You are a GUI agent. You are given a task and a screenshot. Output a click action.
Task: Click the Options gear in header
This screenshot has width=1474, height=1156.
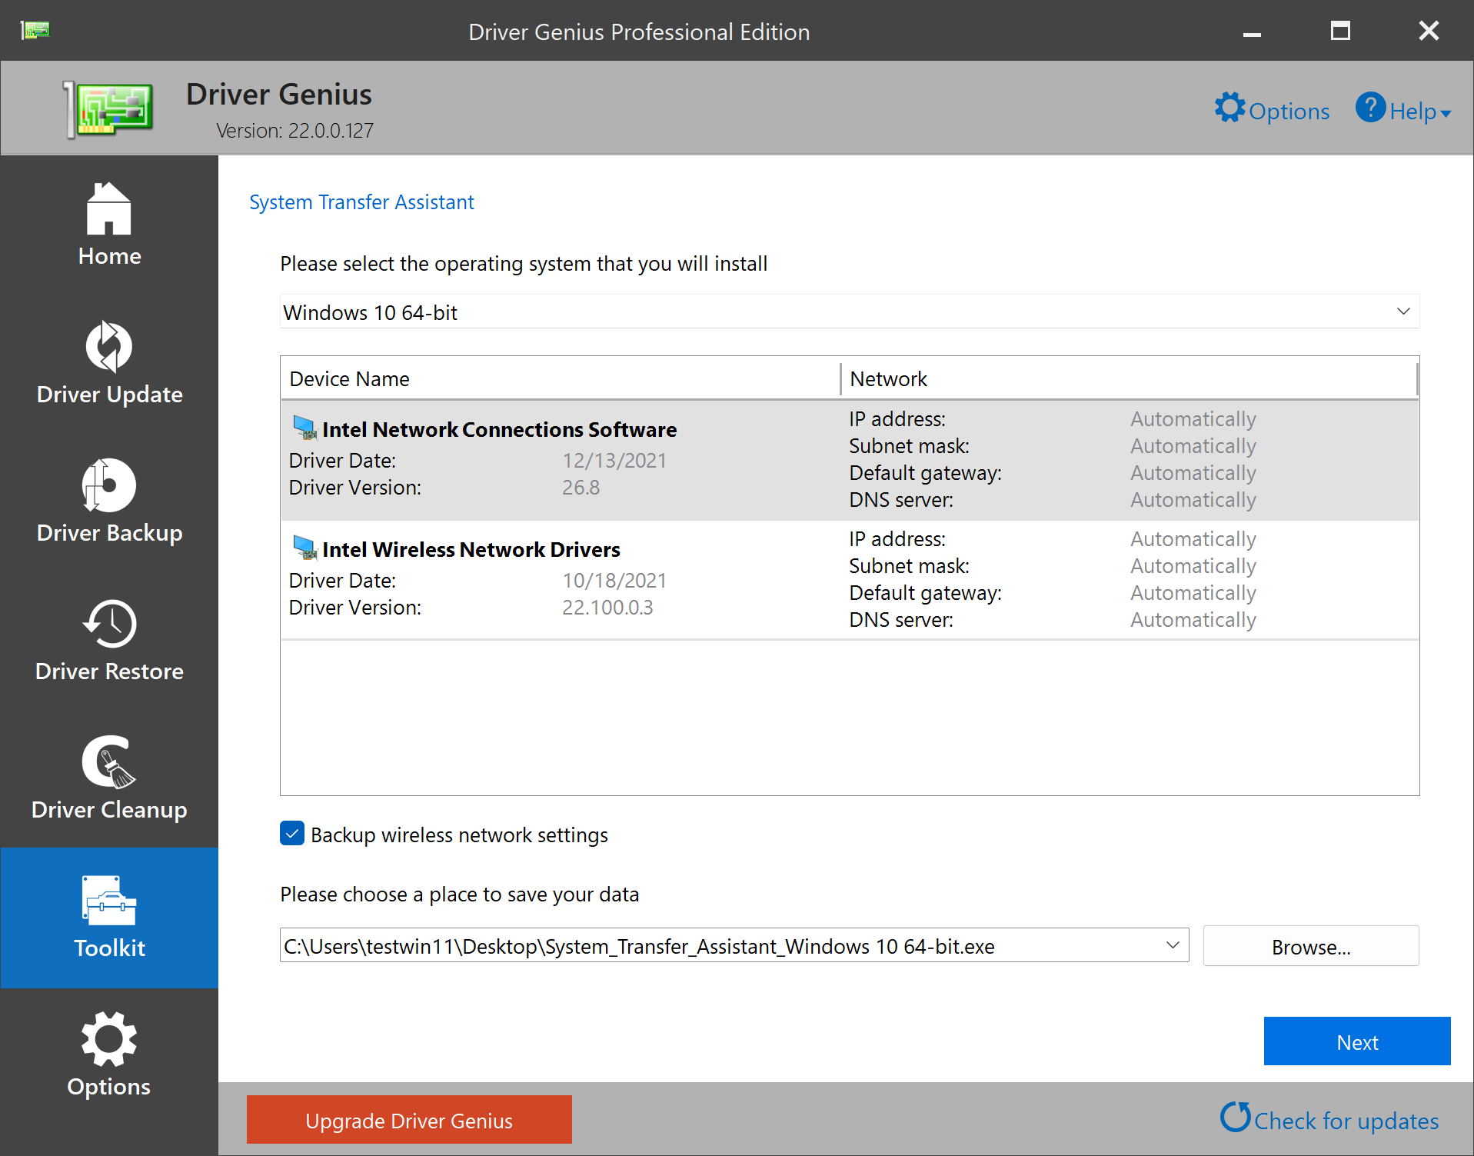(1229, 108)
